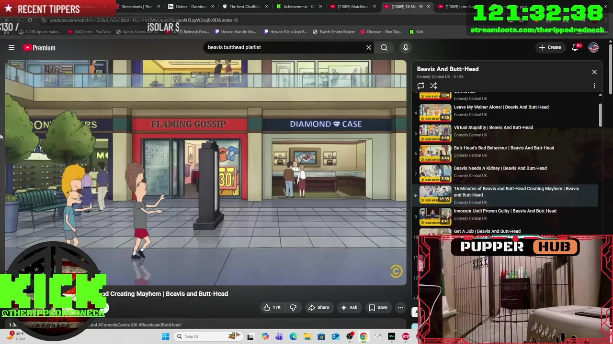Close the Beavis And Butt-Head playlist panel
Viewport: 613px width, 344px height.
(594, 72)
